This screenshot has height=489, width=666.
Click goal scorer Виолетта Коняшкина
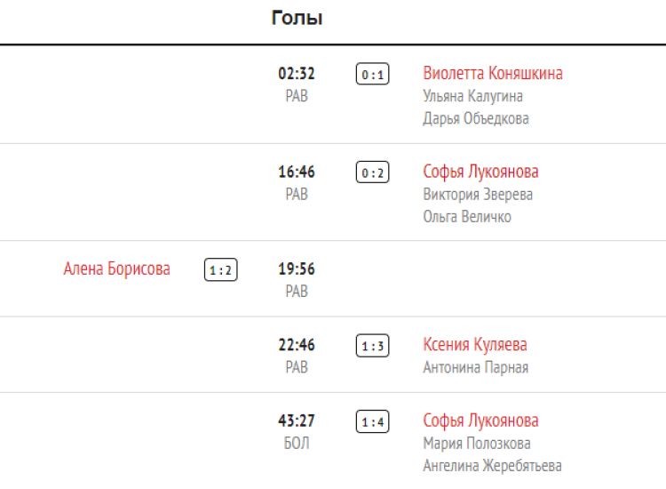pyautogui.click(x=493, y=74)
